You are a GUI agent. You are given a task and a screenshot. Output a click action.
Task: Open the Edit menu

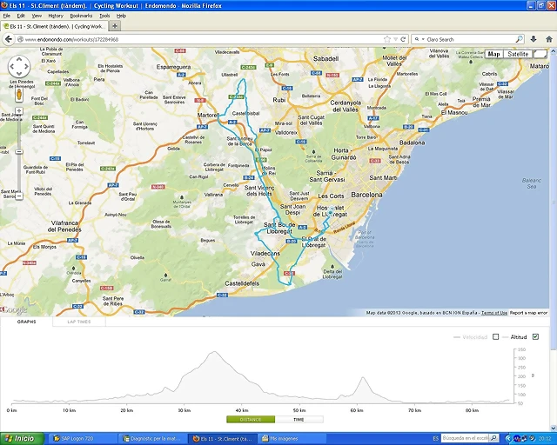point(21,16)
